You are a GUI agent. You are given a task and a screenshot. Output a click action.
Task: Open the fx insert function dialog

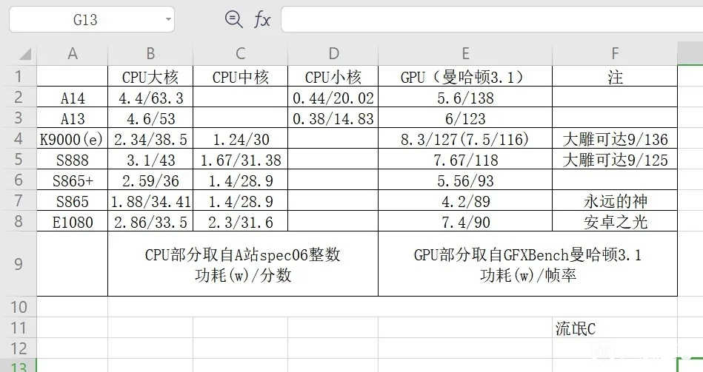tap(261, 20)
